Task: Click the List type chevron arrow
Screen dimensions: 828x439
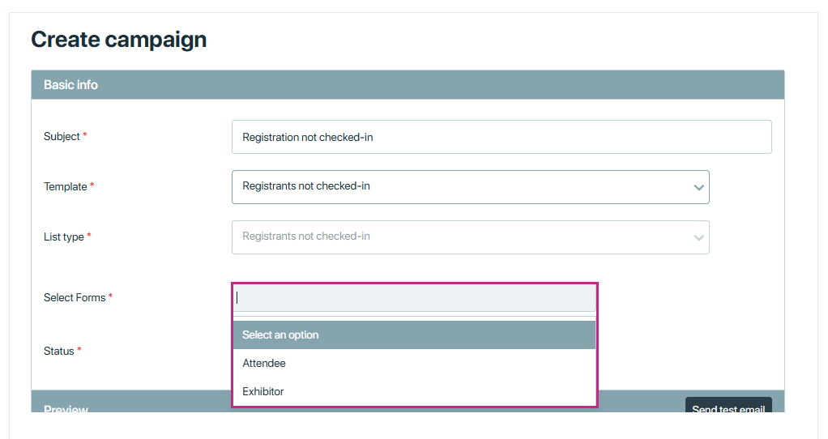Action: pos(698,237)
